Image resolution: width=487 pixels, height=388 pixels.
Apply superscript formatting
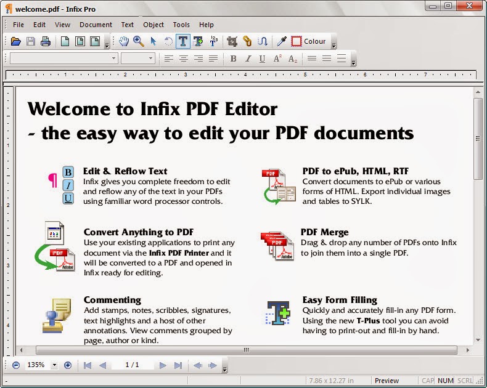click(277, 59)
